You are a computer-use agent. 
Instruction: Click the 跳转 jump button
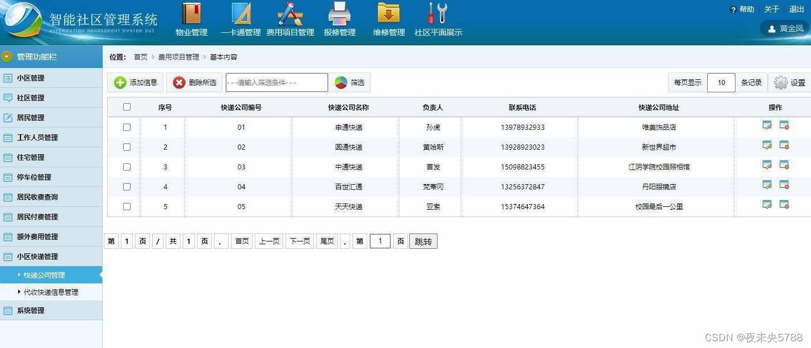(423, 242)
